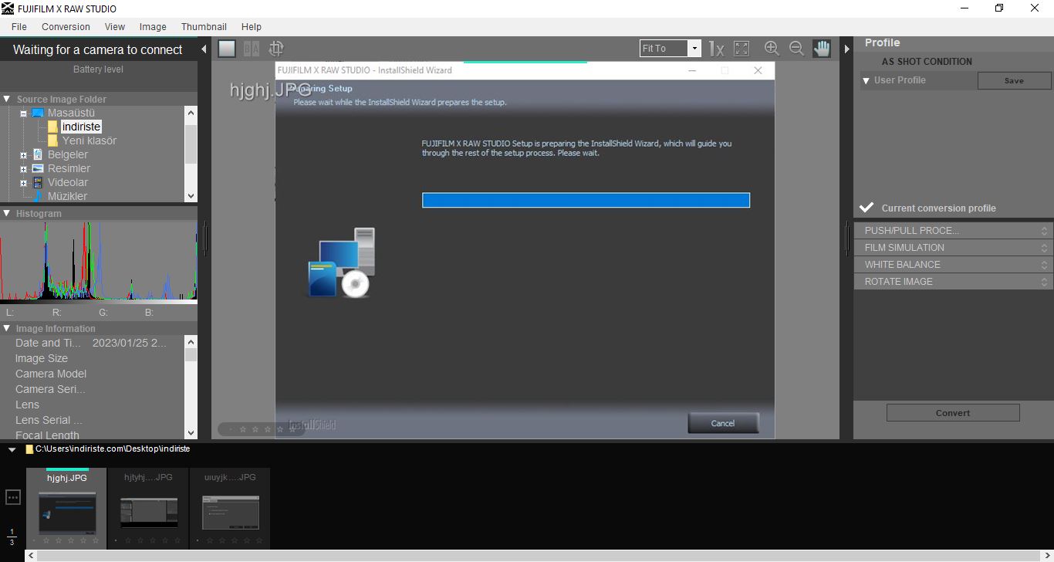Open the Fit To zoom dropdown
The height and width of the screenshot is (562, 1054).
(x=694, y=49)
